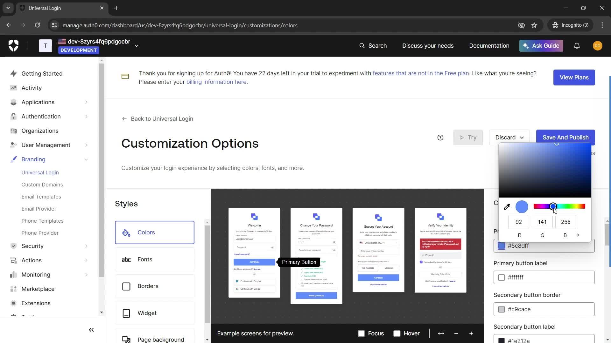Click the Security shield icon in sidebar
611x343 pixels.
(13, 246)
